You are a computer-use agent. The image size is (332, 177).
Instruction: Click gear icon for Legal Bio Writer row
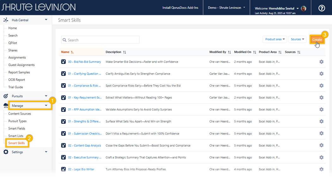pos(321,169)
